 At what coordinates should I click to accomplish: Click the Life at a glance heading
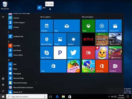45,17
